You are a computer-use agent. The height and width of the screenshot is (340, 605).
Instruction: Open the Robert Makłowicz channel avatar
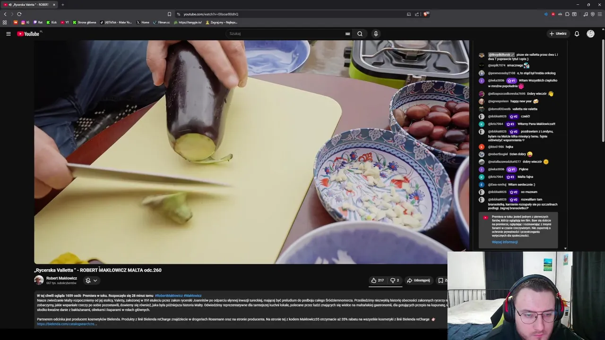pyautogui.click(x=39, y=280)
